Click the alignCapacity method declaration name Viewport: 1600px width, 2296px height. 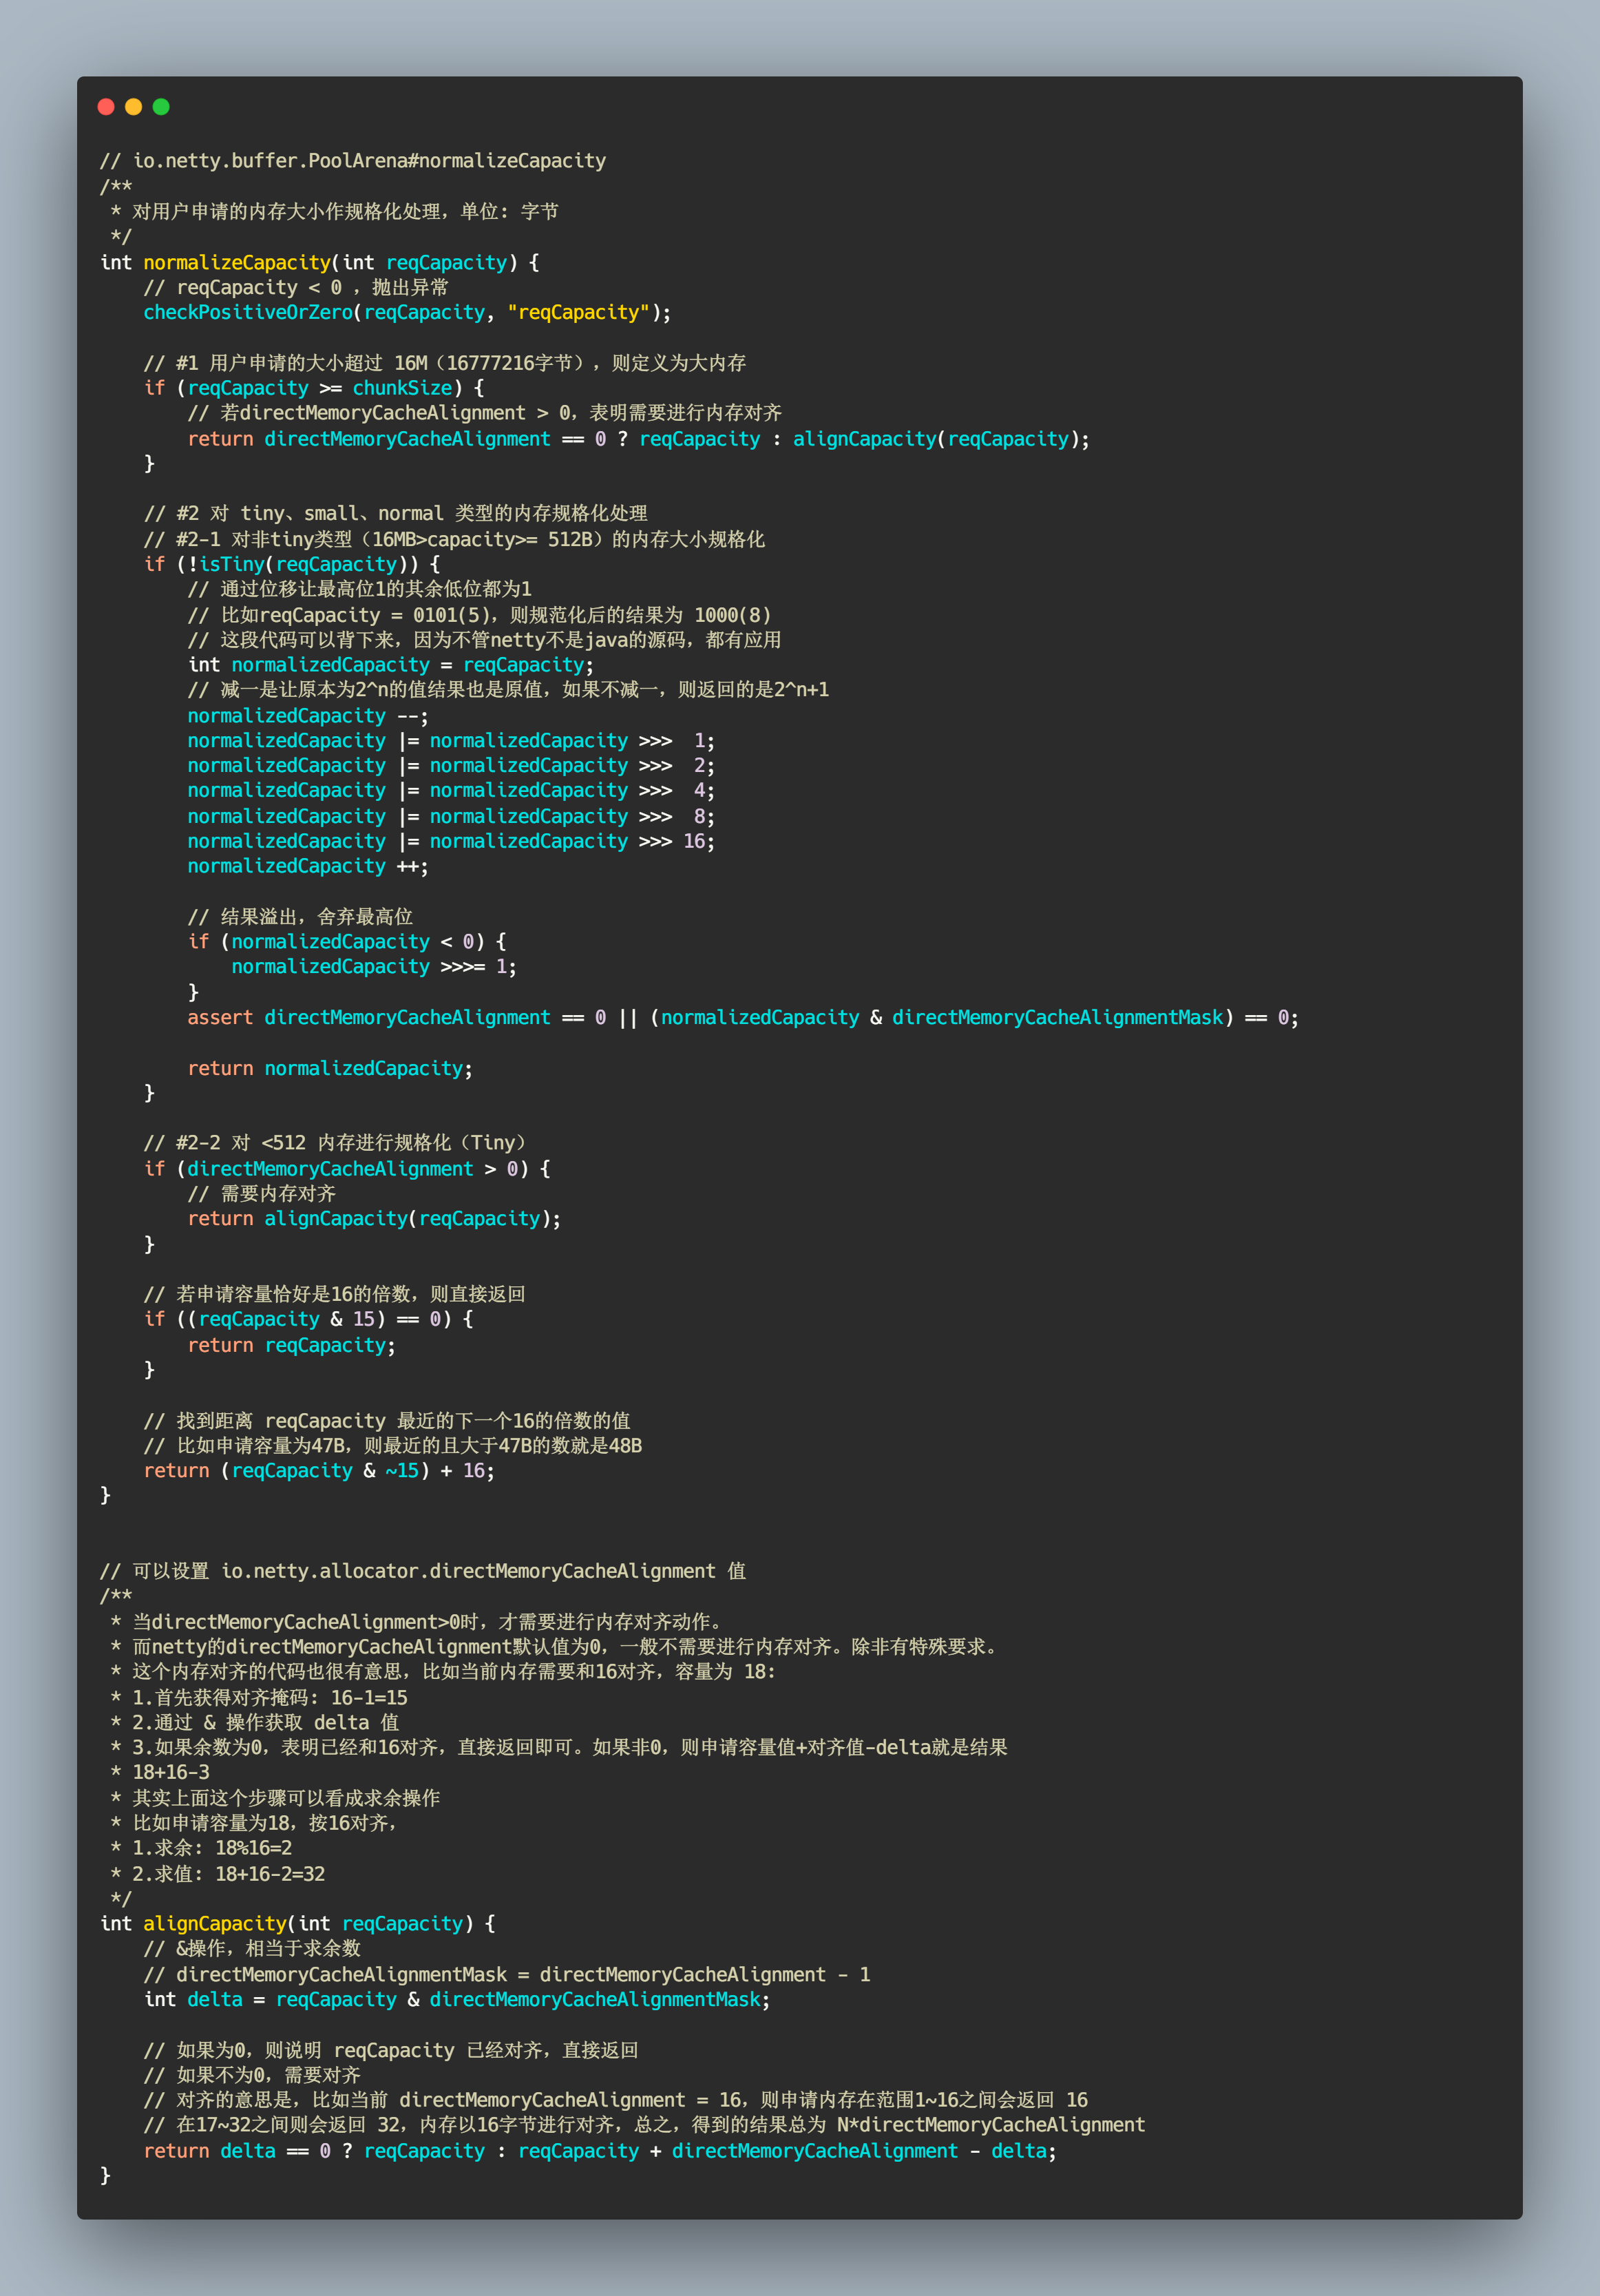point(214,1923)
